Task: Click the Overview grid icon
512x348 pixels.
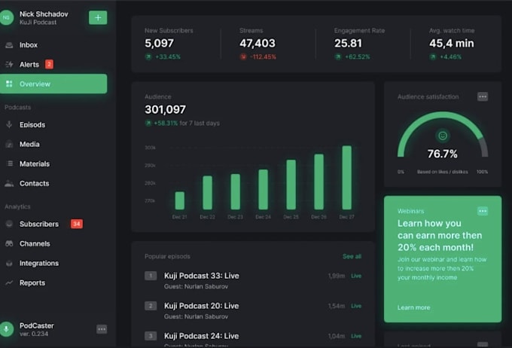Action: point(9,84)
